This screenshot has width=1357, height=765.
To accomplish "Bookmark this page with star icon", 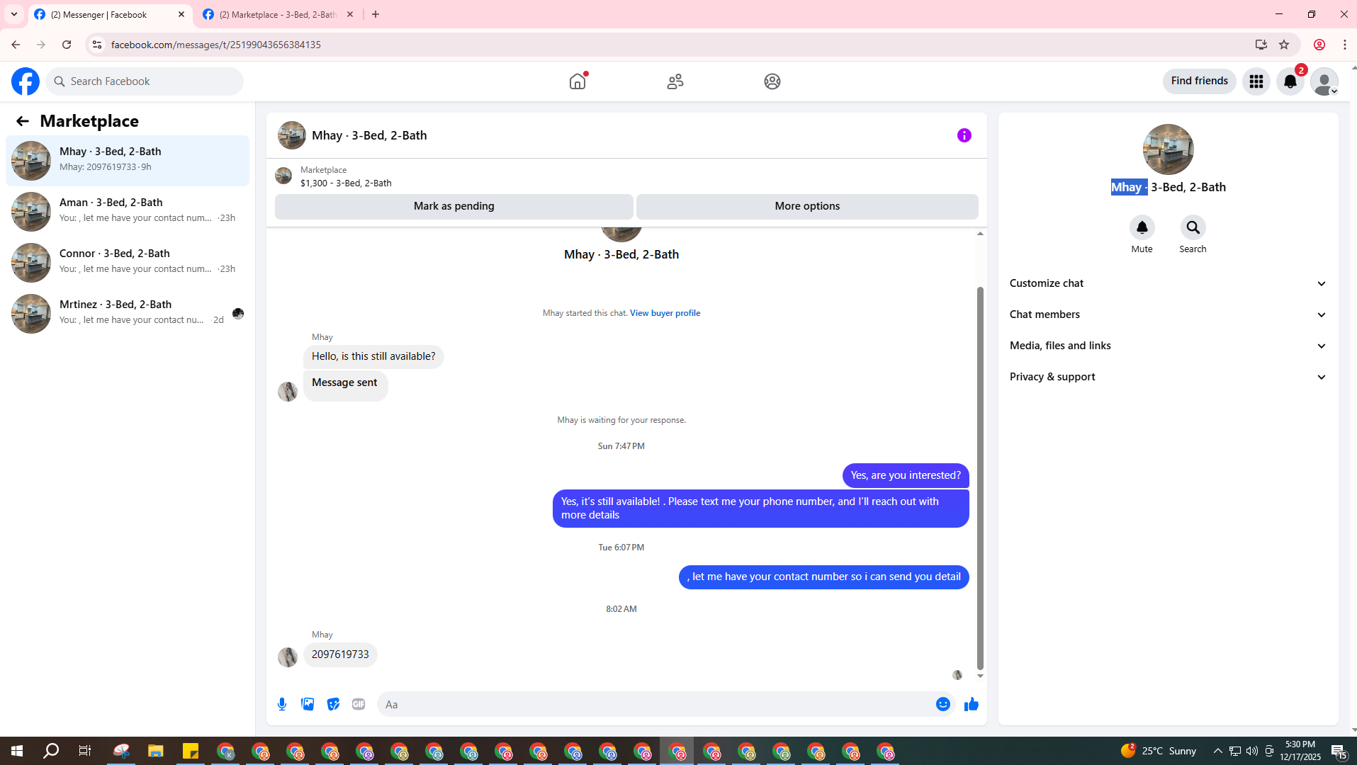I will point(1284,45).
